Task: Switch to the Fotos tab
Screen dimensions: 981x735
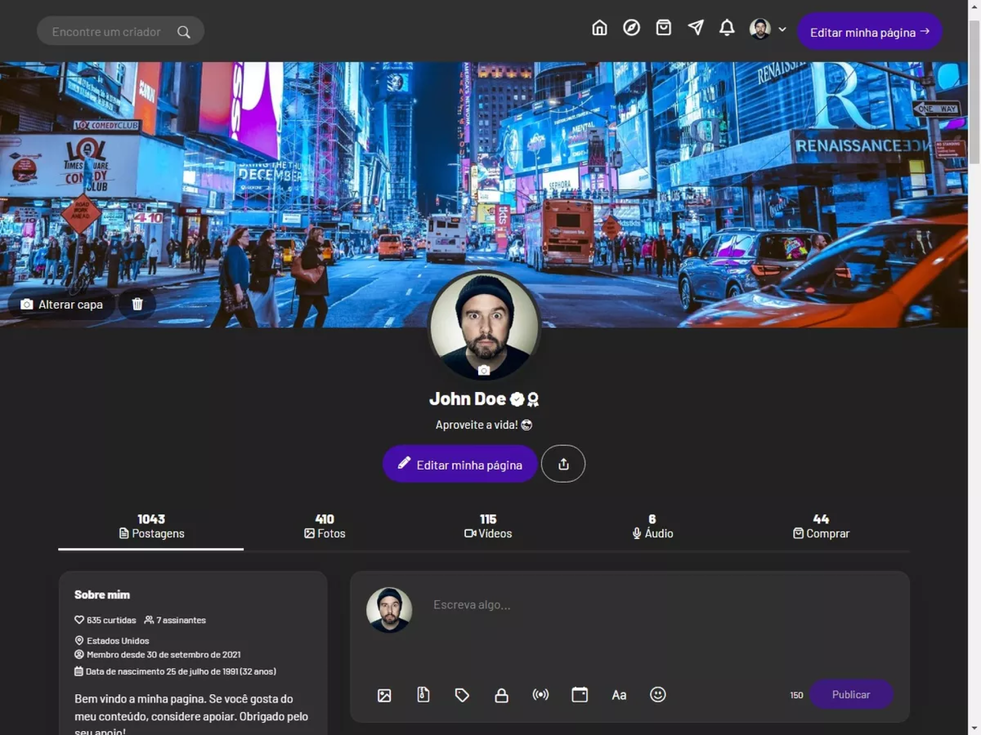Action: 325,526
